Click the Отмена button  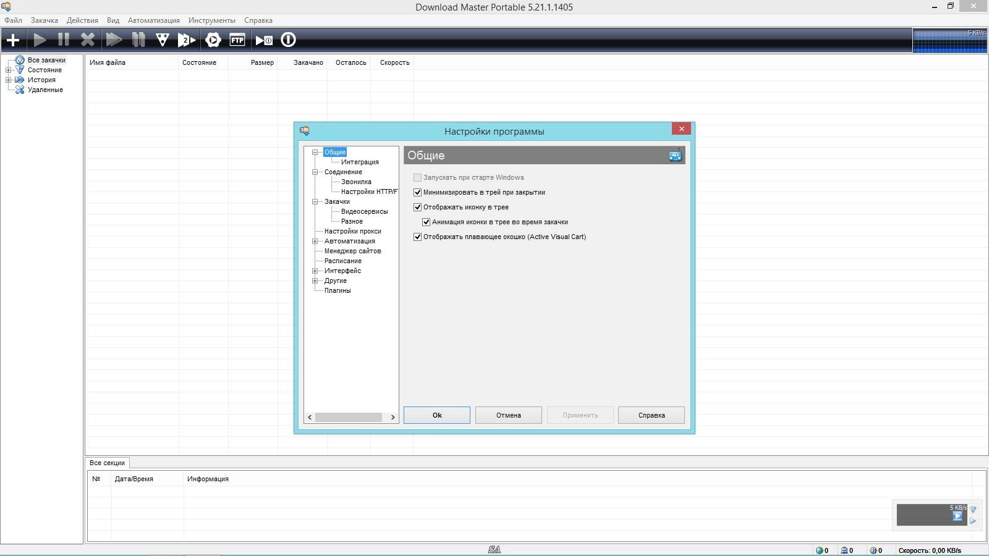point(509,415)
